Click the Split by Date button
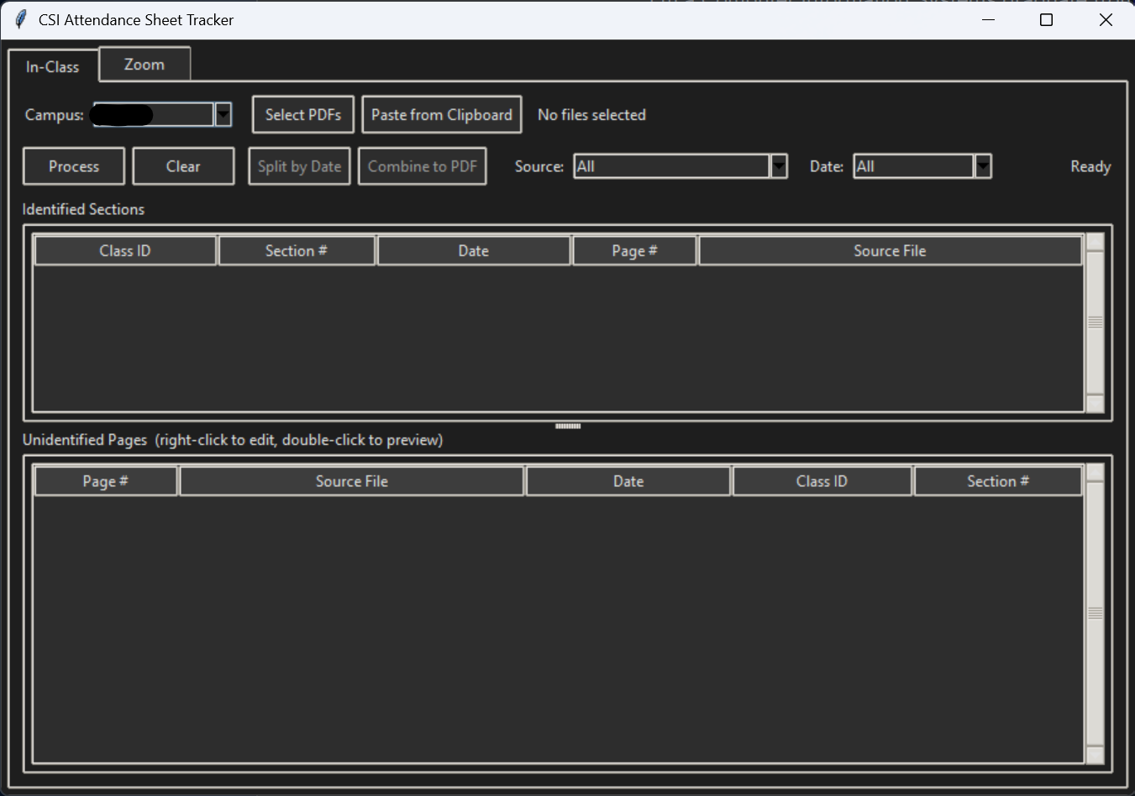The width and height of the screenshot is (1135, 796). point(299,166)
